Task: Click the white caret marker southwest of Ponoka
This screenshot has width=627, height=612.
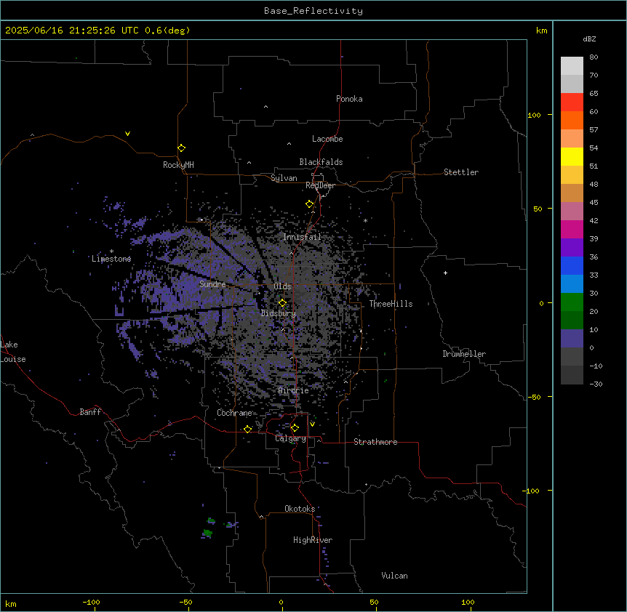Action: coord(265,107)
